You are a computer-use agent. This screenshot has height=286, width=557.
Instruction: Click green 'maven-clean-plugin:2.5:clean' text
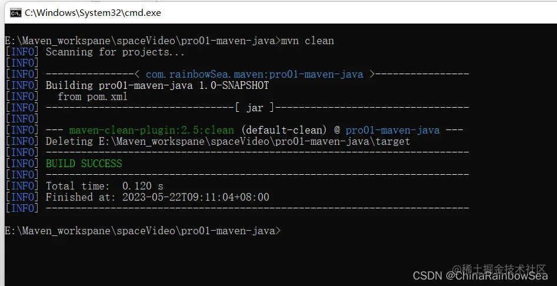[152, 130]
